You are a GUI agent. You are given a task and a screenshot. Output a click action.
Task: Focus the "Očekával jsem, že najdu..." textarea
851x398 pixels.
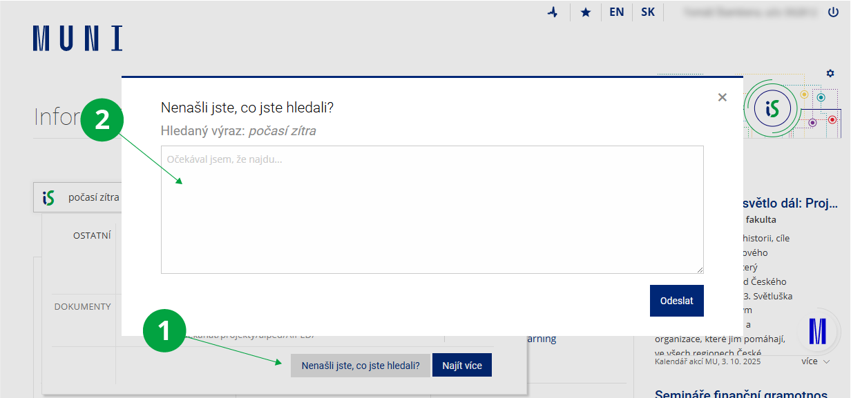[432, 210]
